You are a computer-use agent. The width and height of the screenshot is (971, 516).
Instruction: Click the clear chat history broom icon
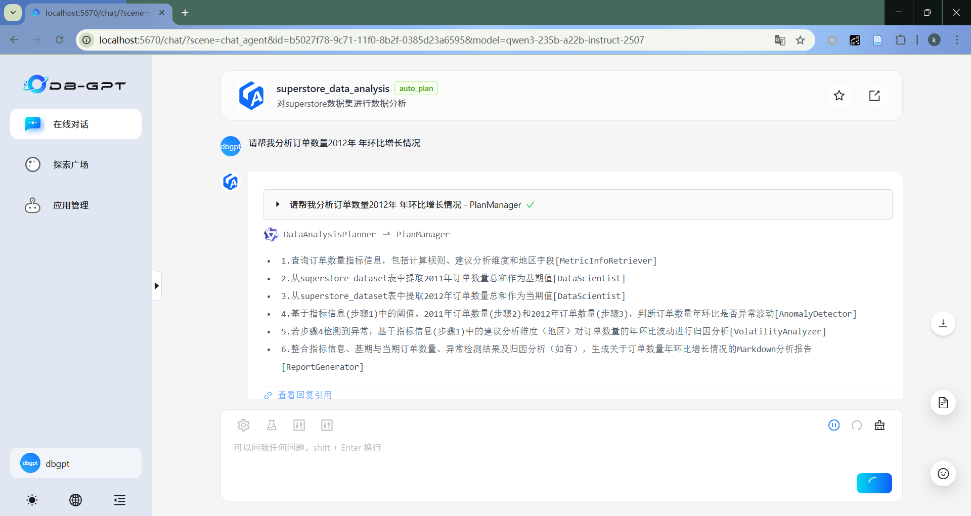pos(879,425)
